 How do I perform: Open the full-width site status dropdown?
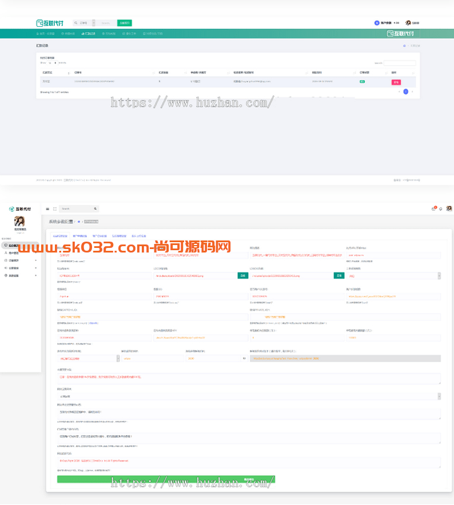coord(249,396)
